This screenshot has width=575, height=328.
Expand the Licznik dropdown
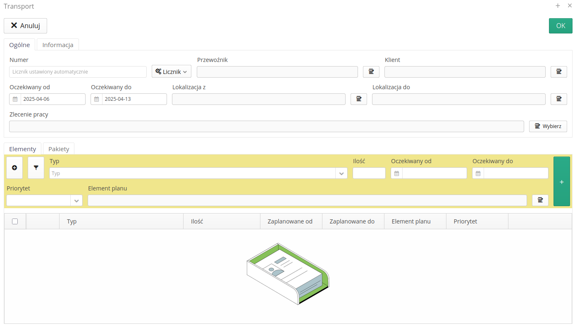171,72
